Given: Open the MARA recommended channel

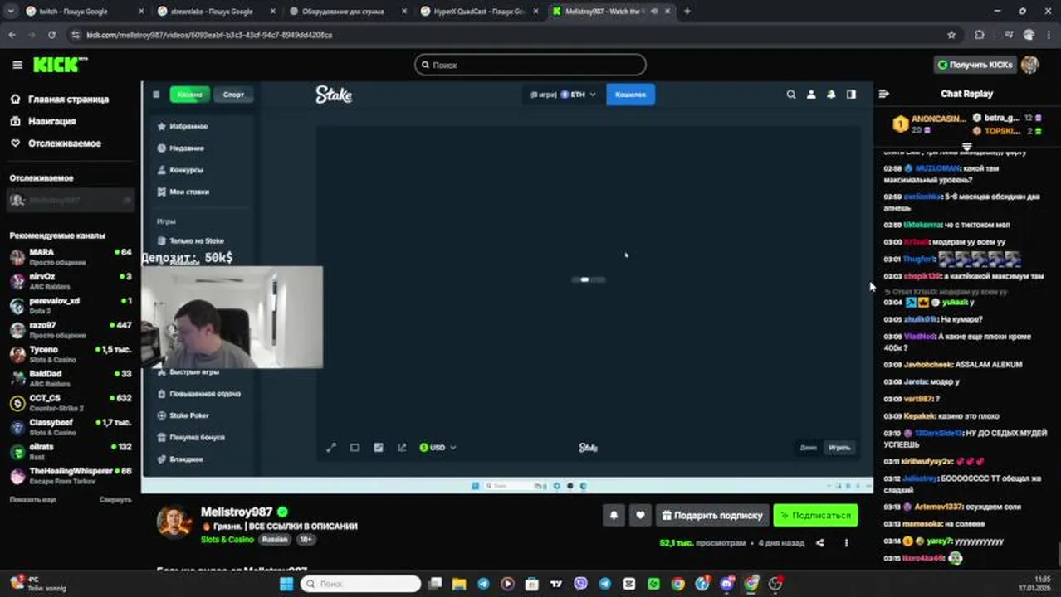Looking at the screenshot, I should point(71,256).
